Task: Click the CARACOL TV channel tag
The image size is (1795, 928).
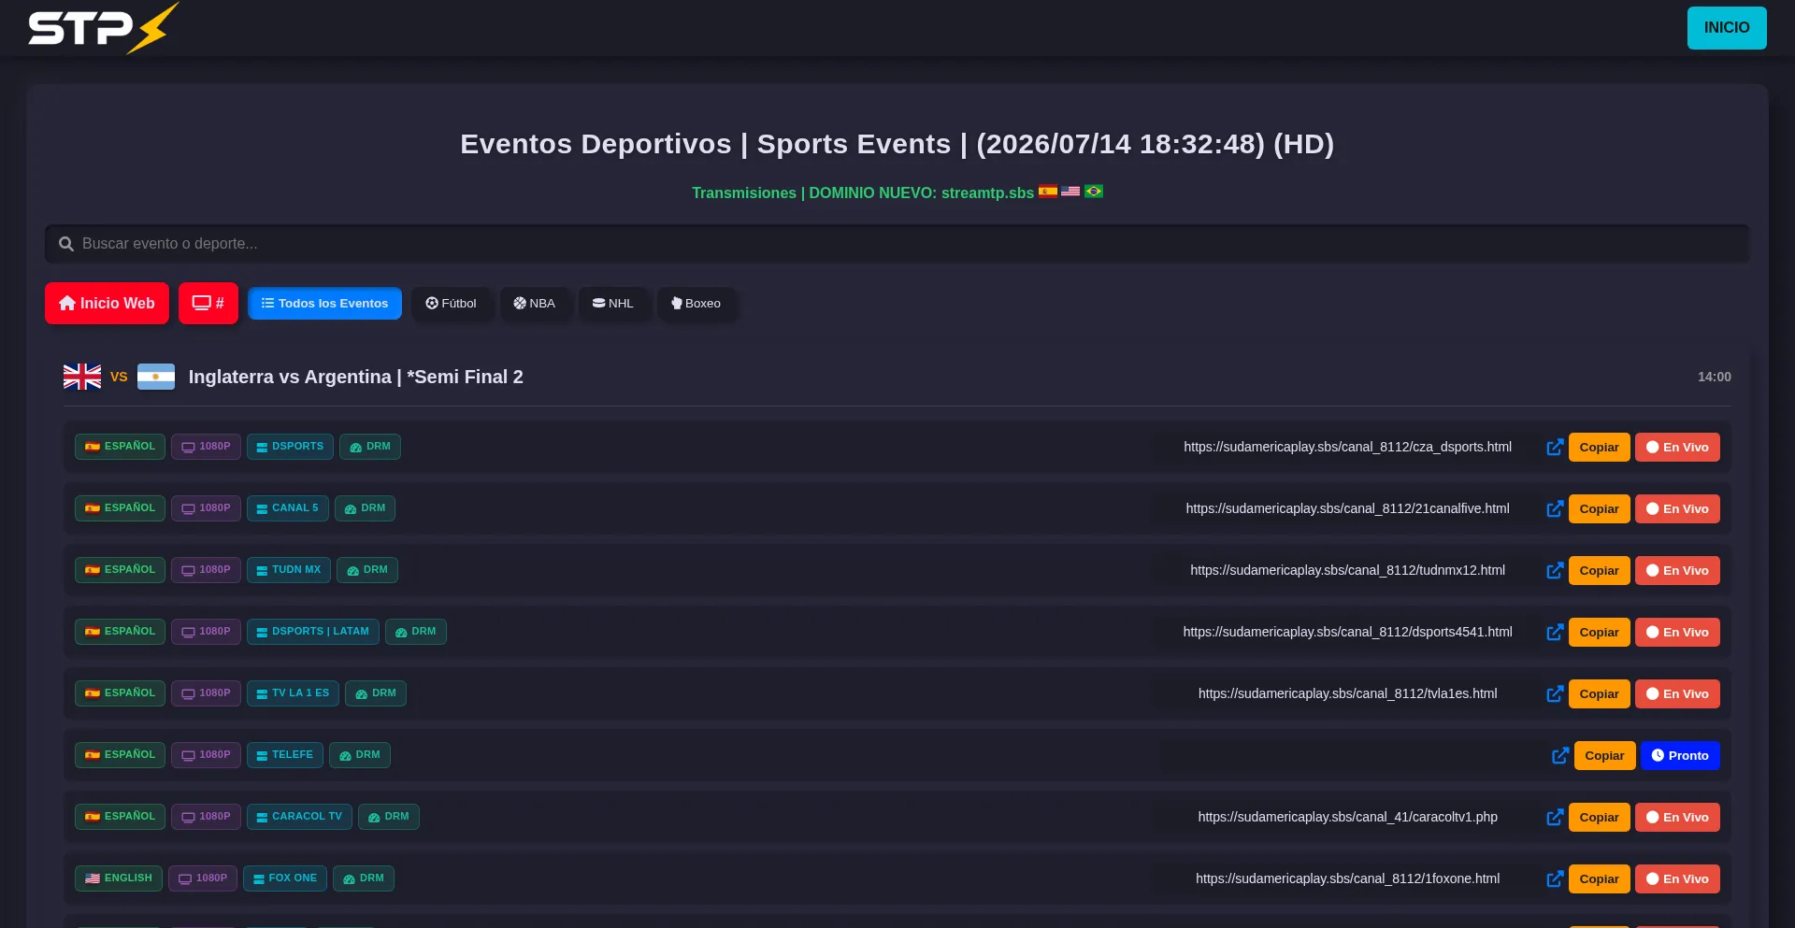Action: click(299, 817)
